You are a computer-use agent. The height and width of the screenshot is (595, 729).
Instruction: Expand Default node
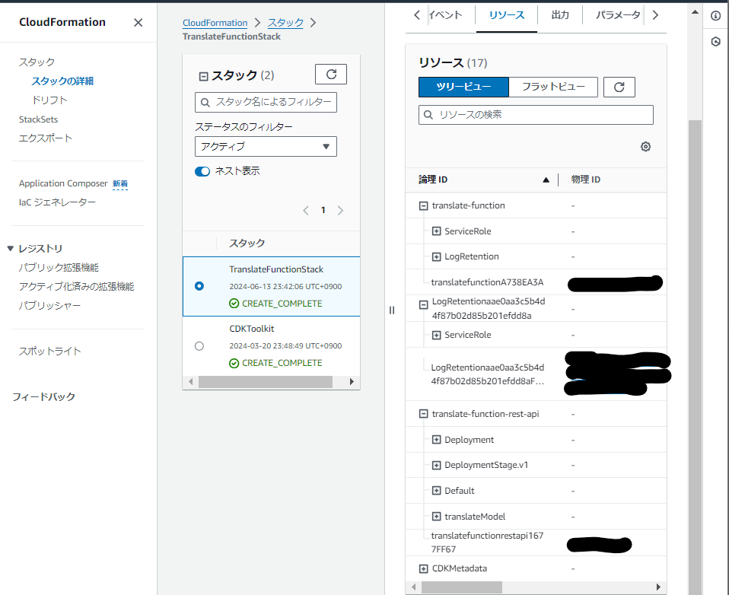coord(436,491)
